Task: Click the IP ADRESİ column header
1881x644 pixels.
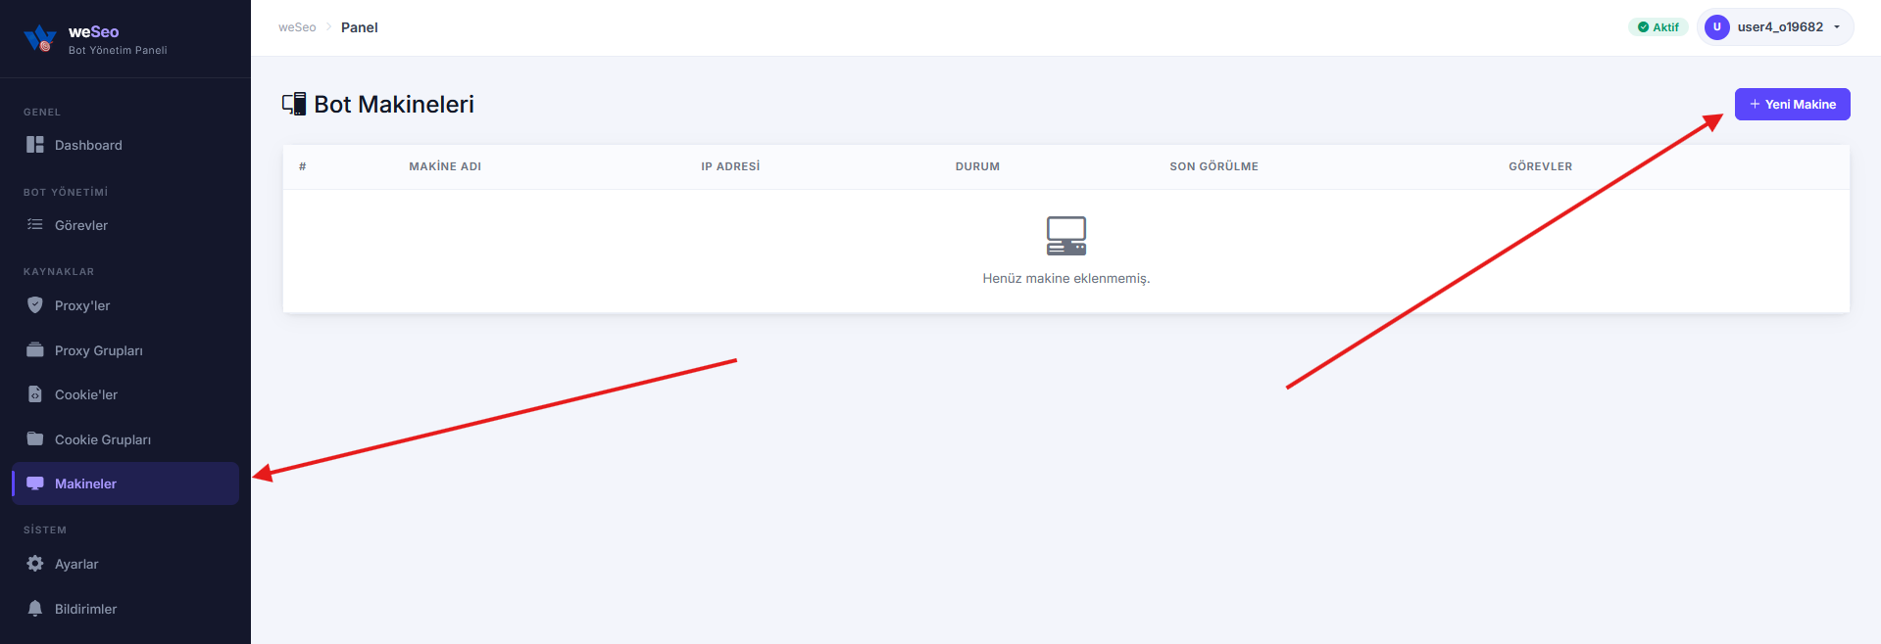Action: pyautogui.click(x=730, y=166)
